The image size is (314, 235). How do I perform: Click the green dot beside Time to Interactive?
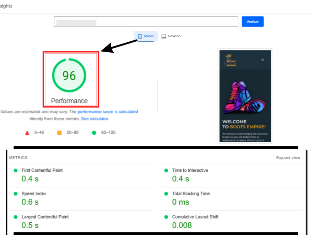(x=166, y=170)
